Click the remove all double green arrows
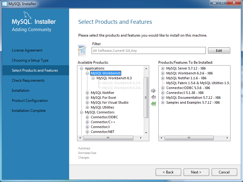 click(x=153, y=104)
